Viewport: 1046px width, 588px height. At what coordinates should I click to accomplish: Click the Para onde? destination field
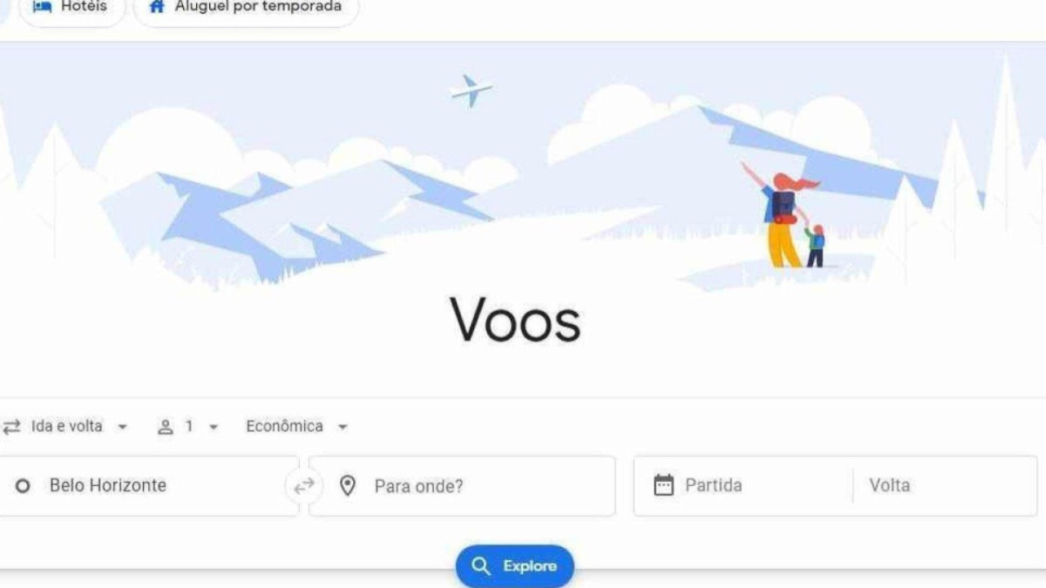[462, 486]
